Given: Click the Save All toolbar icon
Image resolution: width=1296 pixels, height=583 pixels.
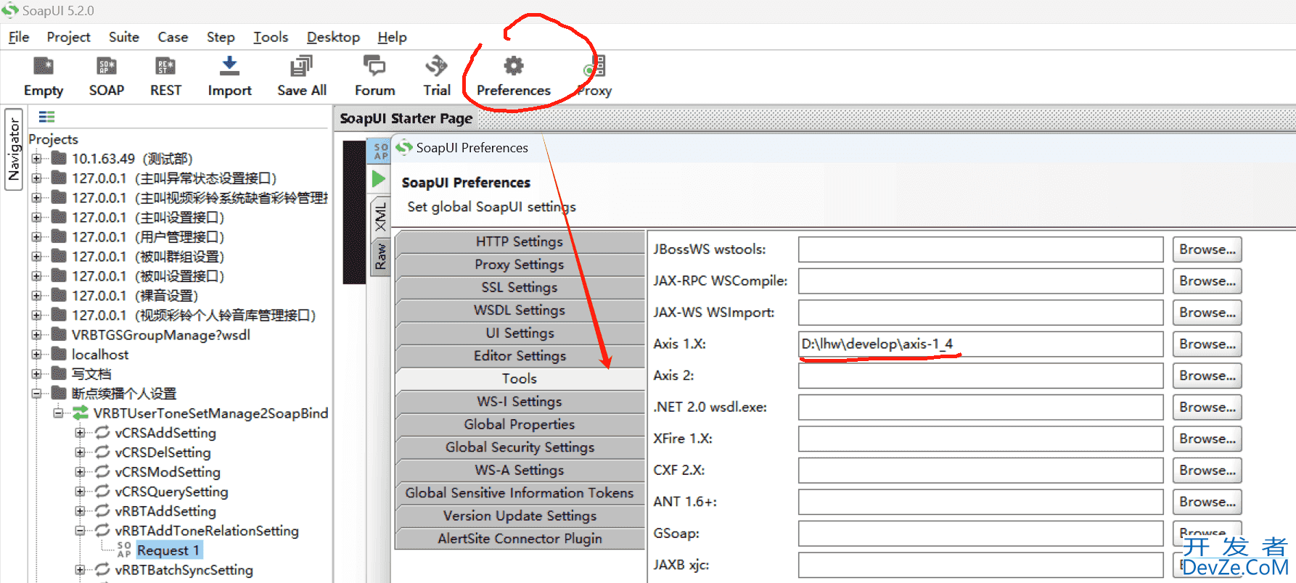Looking at the screenshot, I should (301, 66).
